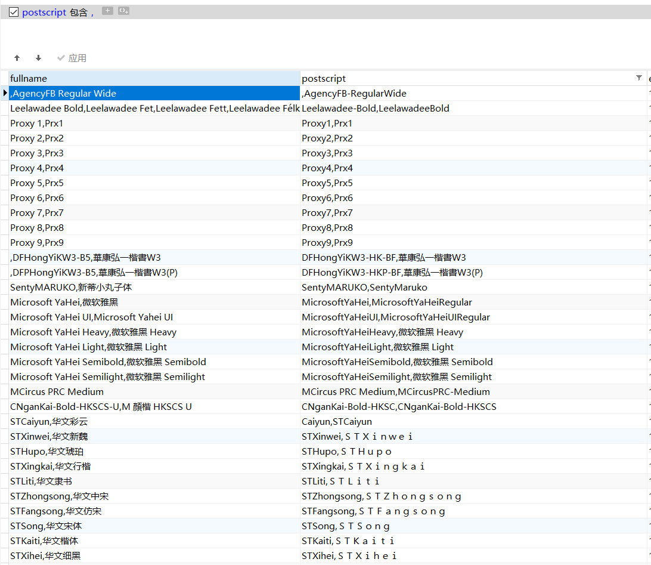Select the 'STHupo, S T H u p o' postscript cell
The height and width of the screenshot is (565, 651).
click(x=473, y=452)
